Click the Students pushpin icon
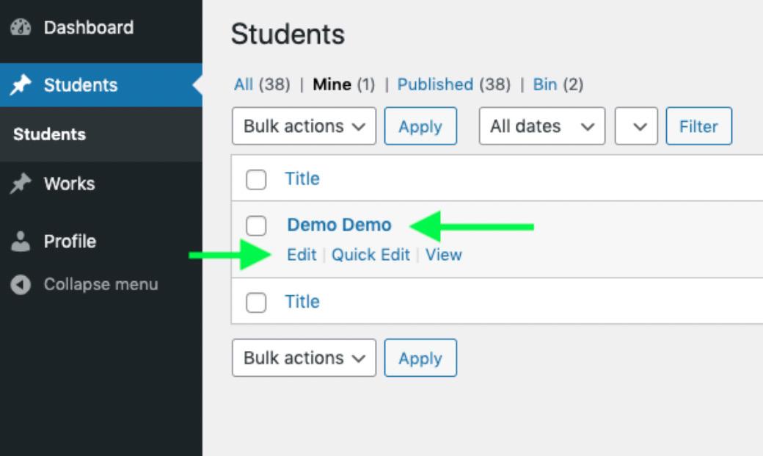The width and height of the screenshot is (763, 456). (22, 85)
